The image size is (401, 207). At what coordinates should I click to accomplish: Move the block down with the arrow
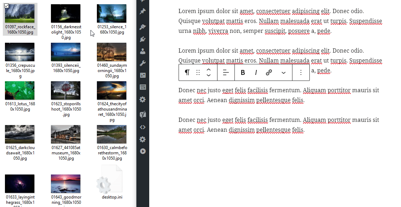[x=209, y=75]
